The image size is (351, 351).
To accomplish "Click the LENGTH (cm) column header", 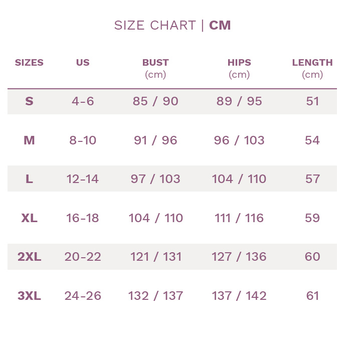I will [x=312, y=69].
